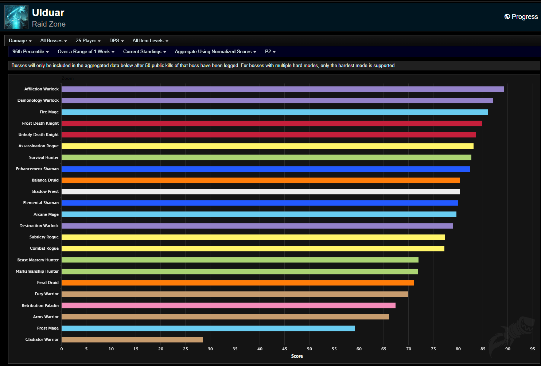Select the Gladiator Warrior bar

tap(132, 340)
